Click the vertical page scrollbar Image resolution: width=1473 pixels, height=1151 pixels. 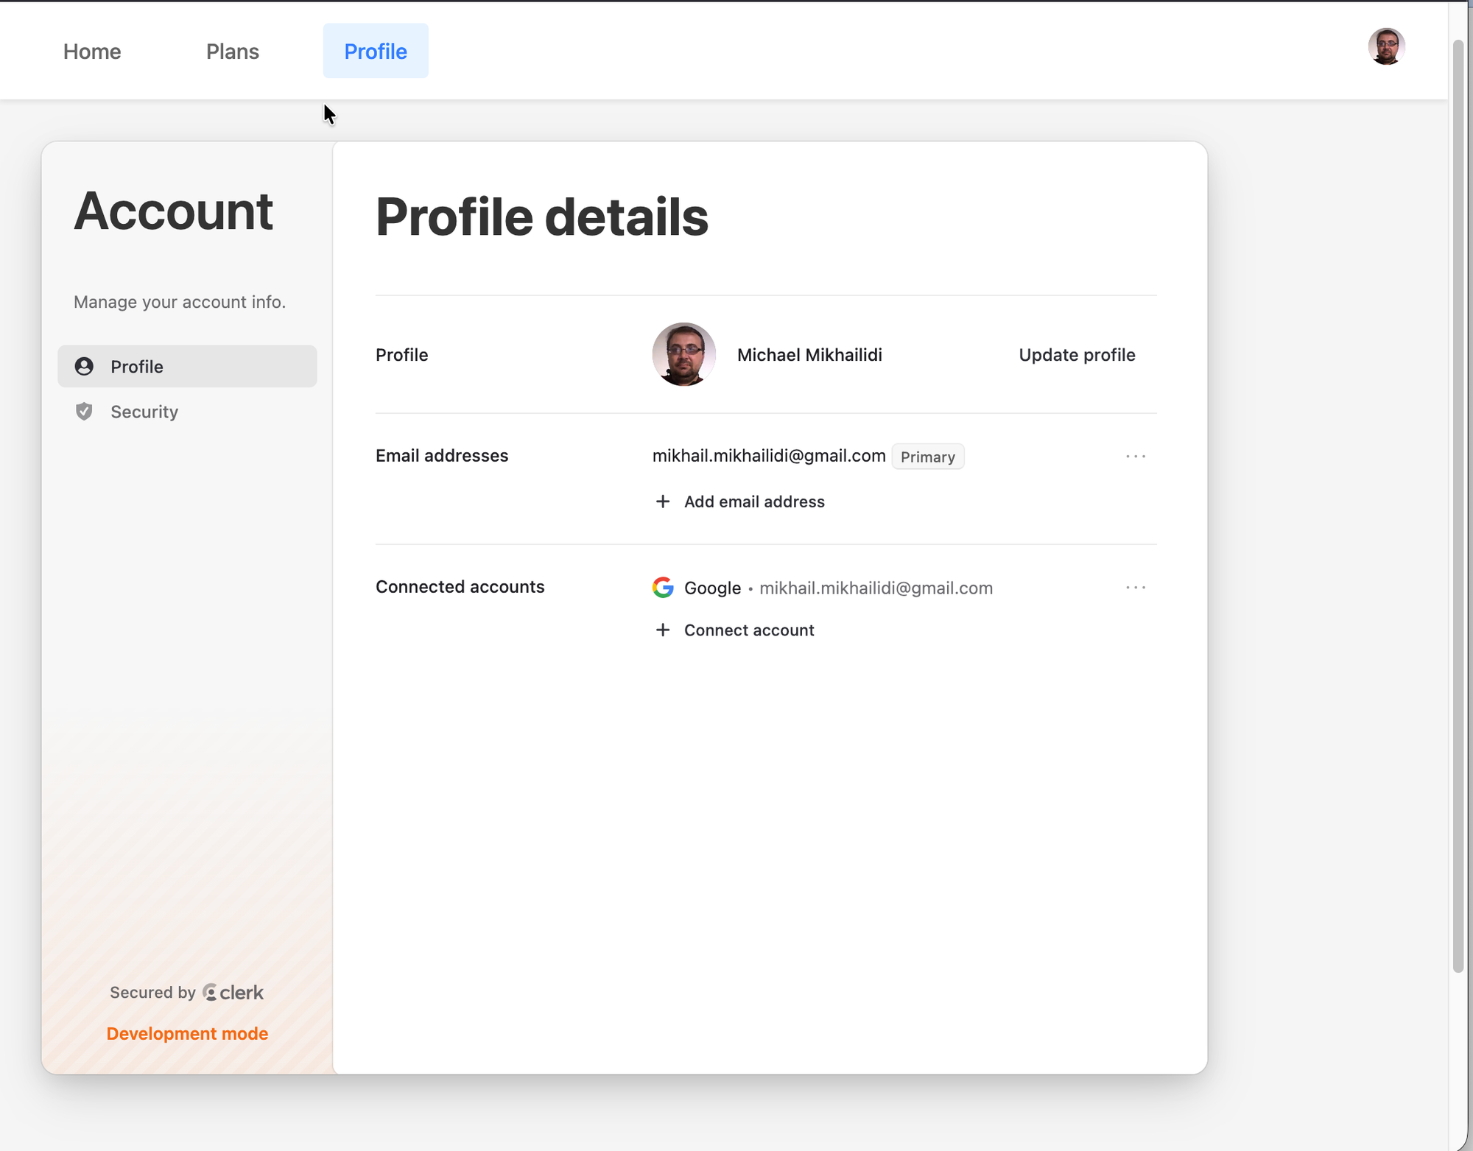tap(1458, 508)
